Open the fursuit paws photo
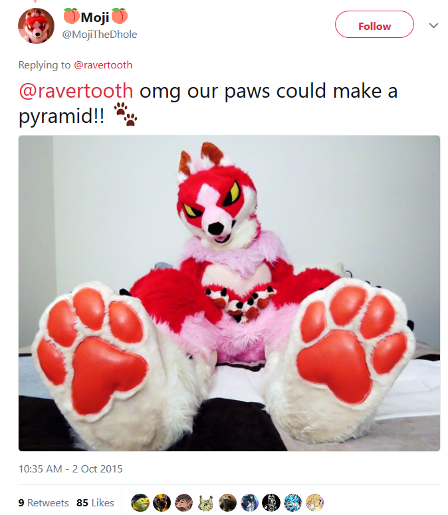The width and height of the screenshot is (448, 515). tap(229, 293)
